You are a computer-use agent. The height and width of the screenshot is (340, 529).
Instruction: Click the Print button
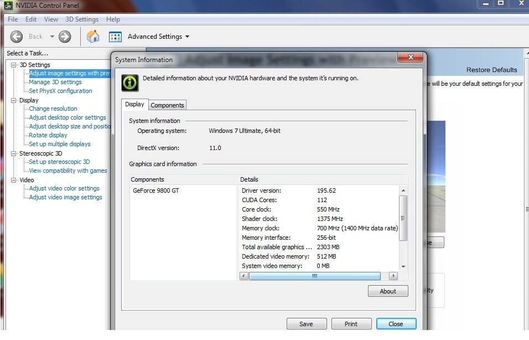pos(351,324)
